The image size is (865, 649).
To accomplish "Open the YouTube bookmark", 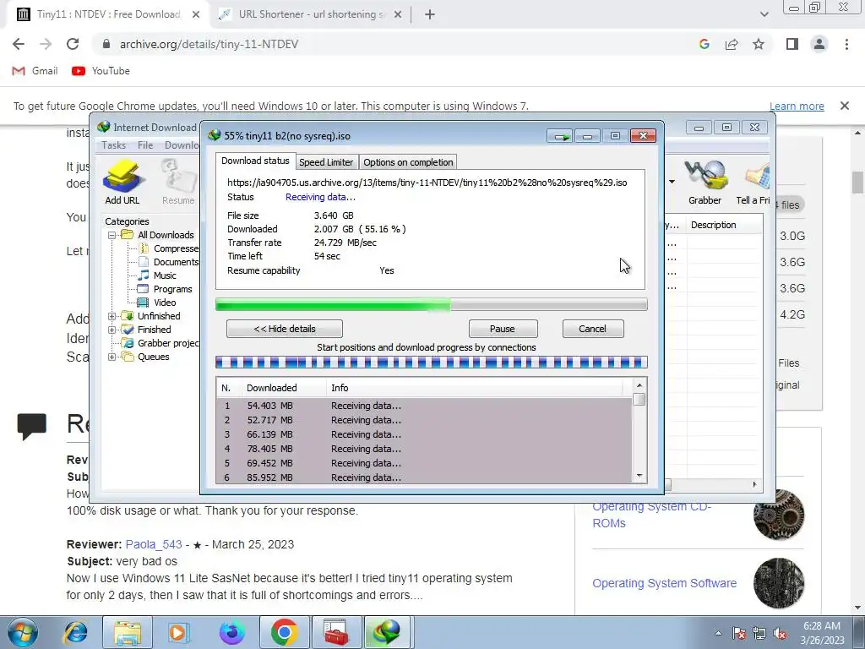I will (101, 71).
